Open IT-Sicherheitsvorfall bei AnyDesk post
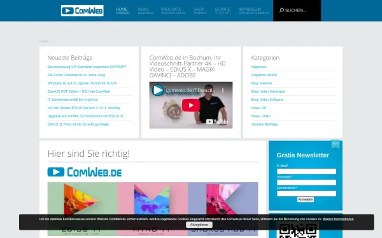 pyautogui.click(x=73, y=100)
